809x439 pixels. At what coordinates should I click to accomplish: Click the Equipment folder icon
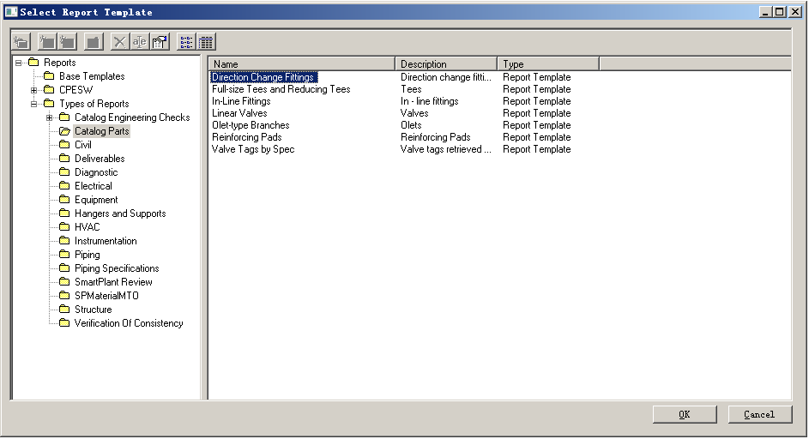(64, 200)
